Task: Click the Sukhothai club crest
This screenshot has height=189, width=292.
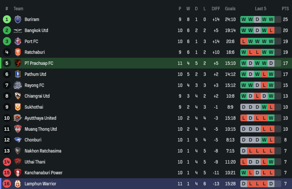Action: point(18,107)
